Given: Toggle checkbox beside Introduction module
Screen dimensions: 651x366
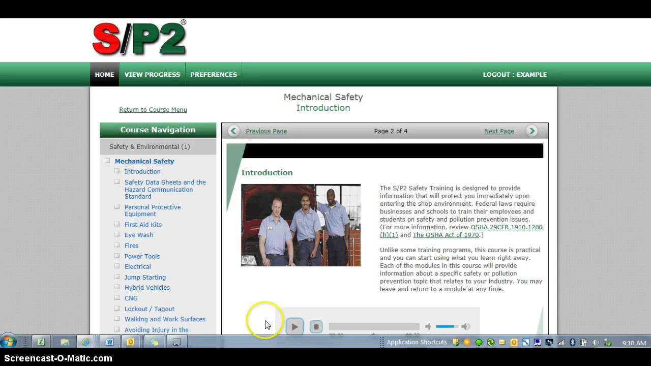Looking at the screenshot, I should click(117, 171).
